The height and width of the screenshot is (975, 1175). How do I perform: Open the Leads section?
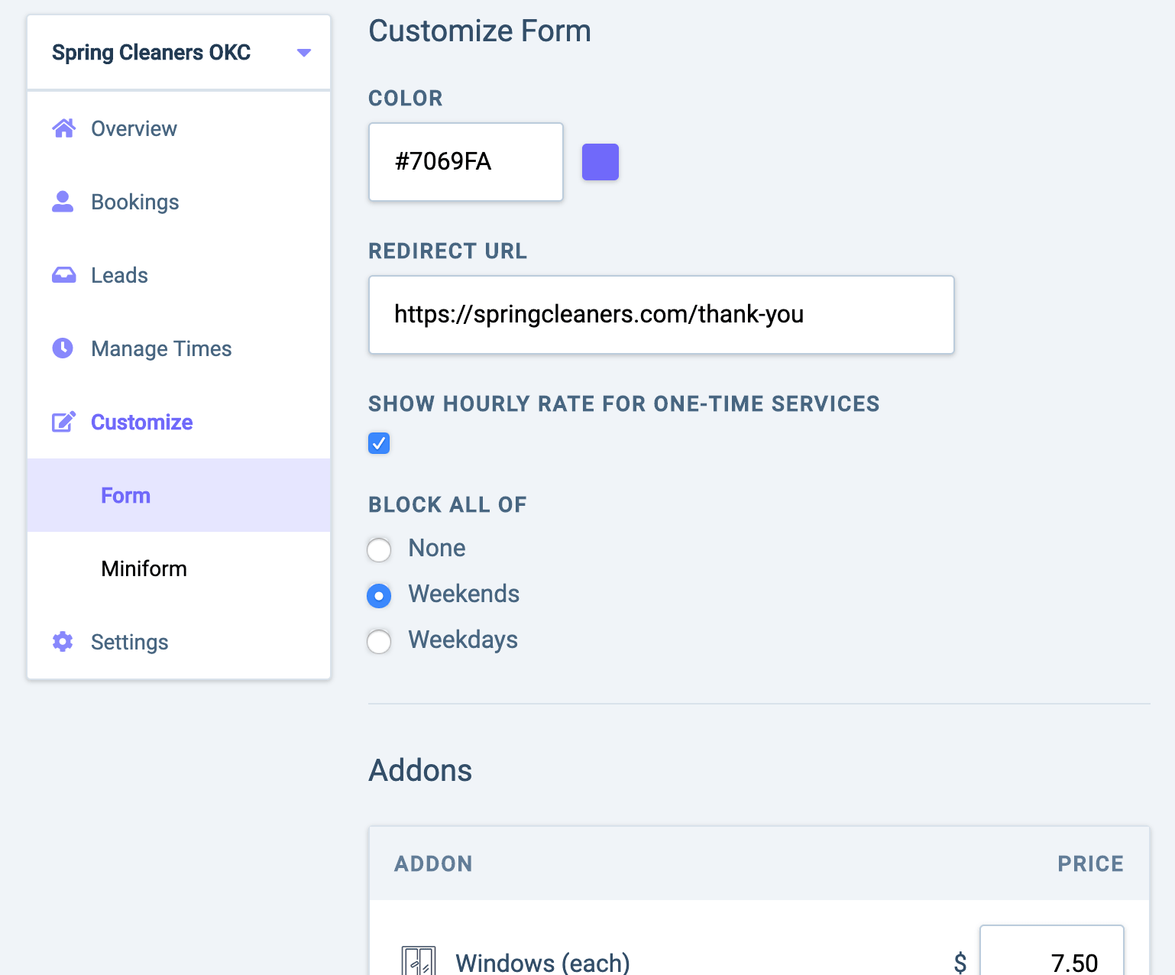[119, 275]
